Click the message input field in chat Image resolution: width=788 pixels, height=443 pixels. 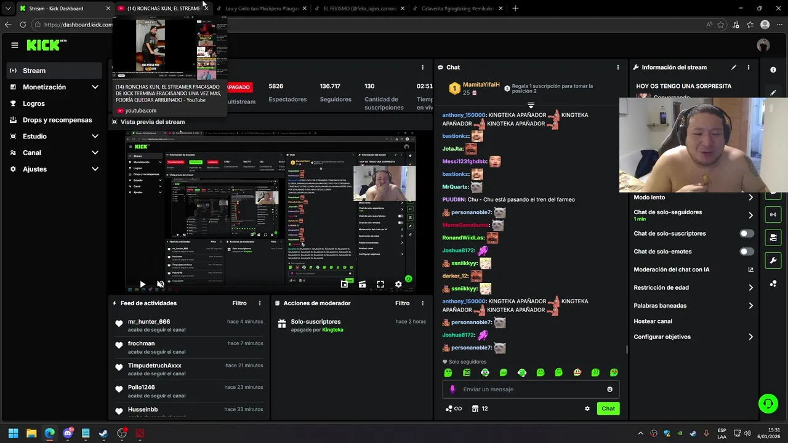[x=531, y=389]
